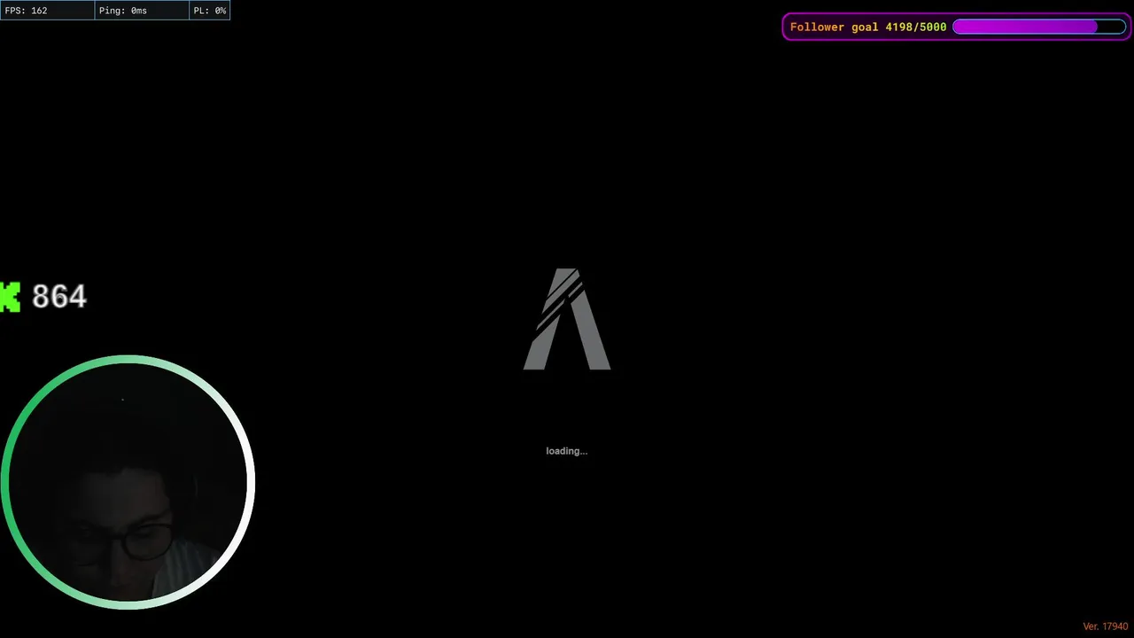
Task: Click the "Follower goal 4198/5000" text
Action: 868,27
